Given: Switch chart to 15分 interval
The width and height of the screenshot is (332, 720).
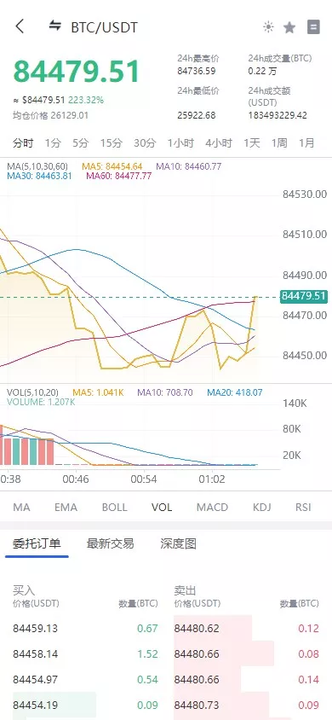Looking at the screenshot, I should click(x=112, y=142).
